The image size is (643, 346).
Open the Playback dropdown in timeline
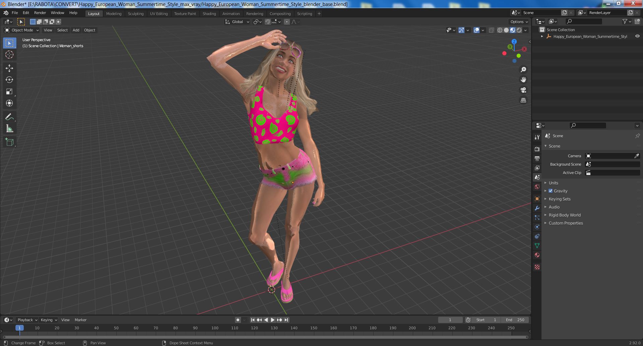(x=27, y=320)
